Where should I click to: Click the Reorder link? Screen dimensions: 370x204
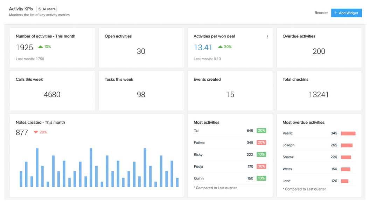pyautogui.click(x=321, y=13)
